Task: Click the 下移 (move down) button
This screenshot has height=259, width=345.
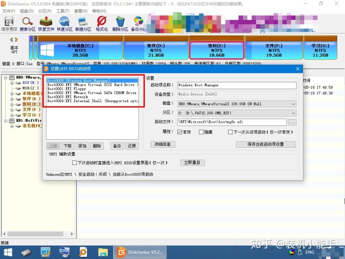Action: (68, 146)
